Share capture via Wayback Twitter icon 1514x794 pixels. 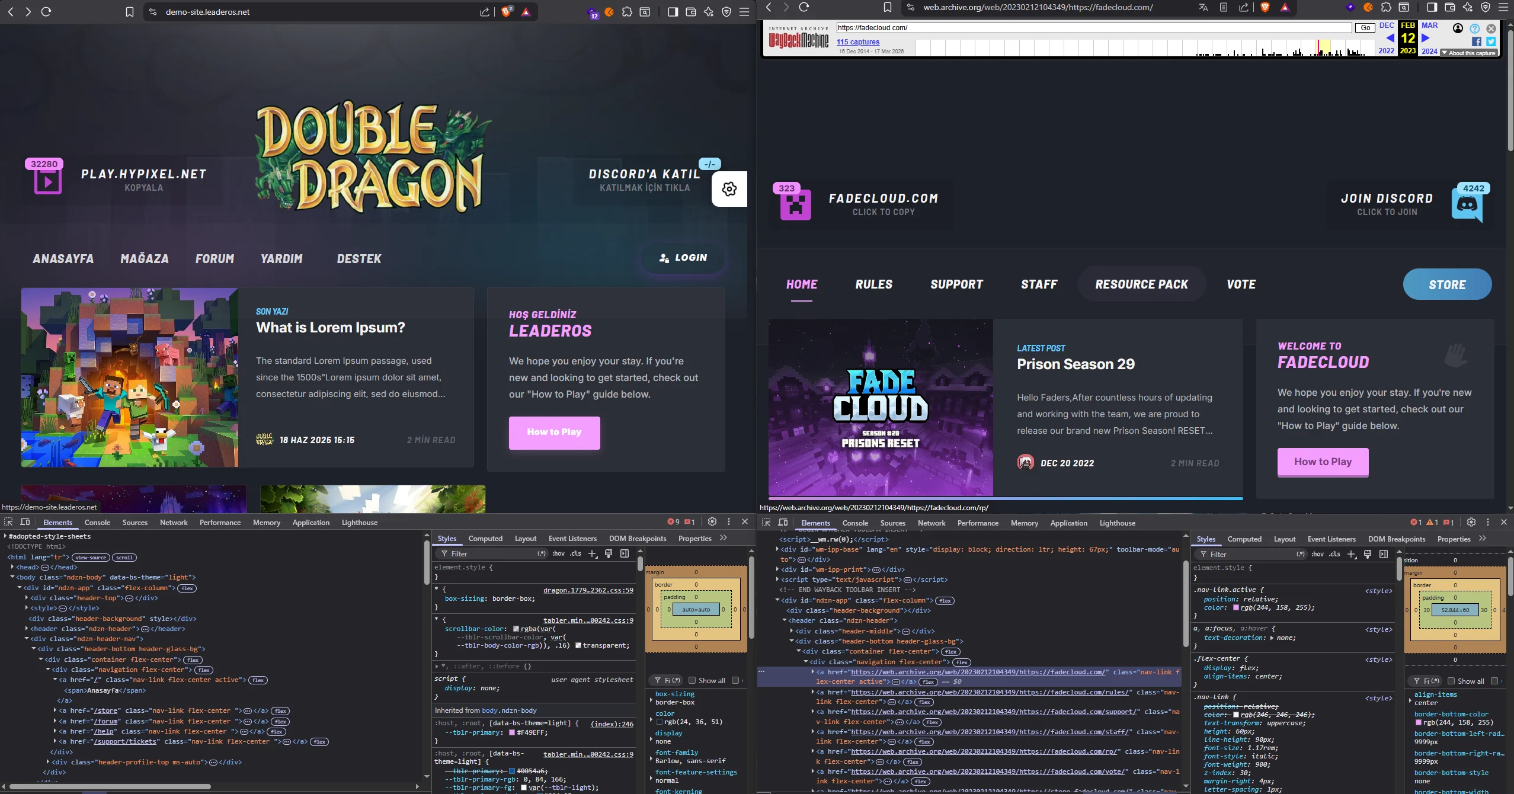[1491, 41]
